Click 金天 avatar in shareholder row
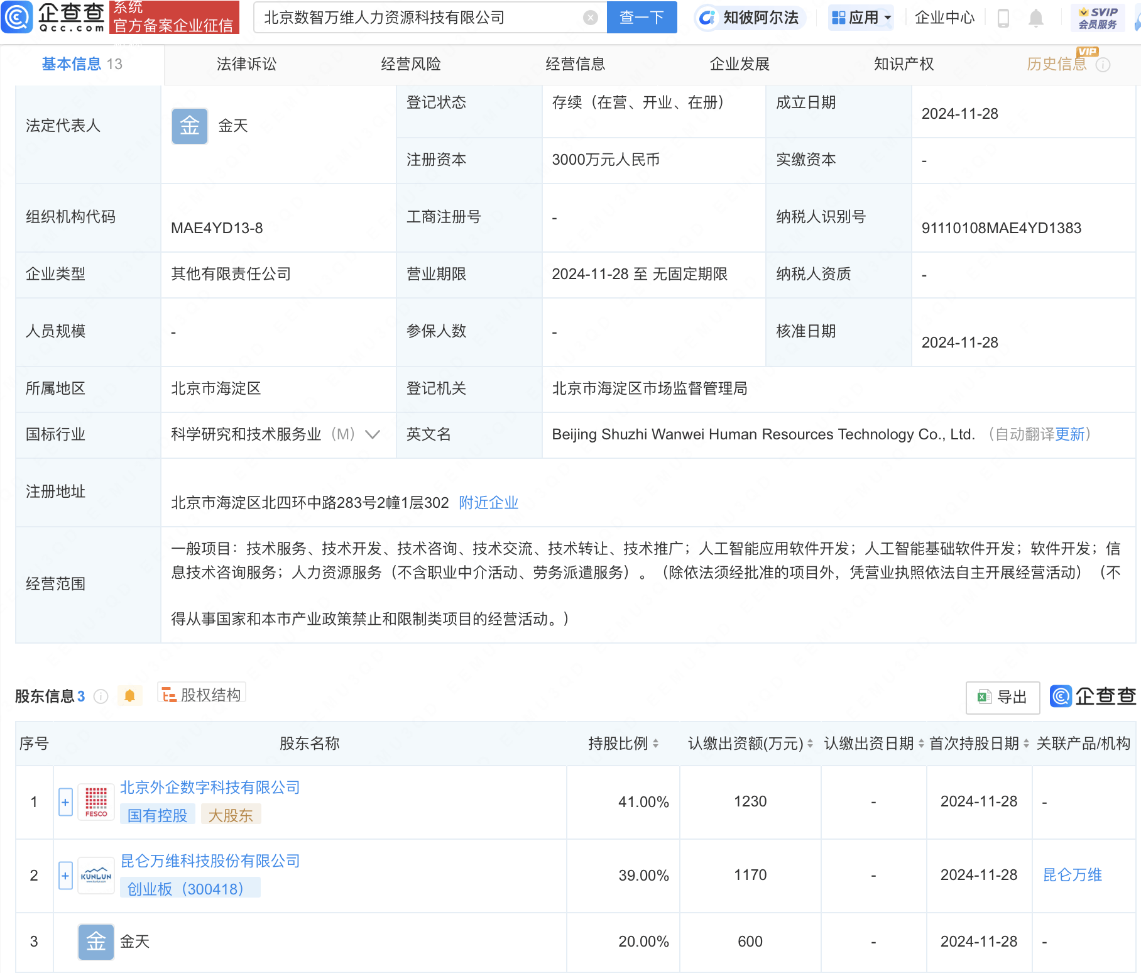 click(x=96, y=942)
